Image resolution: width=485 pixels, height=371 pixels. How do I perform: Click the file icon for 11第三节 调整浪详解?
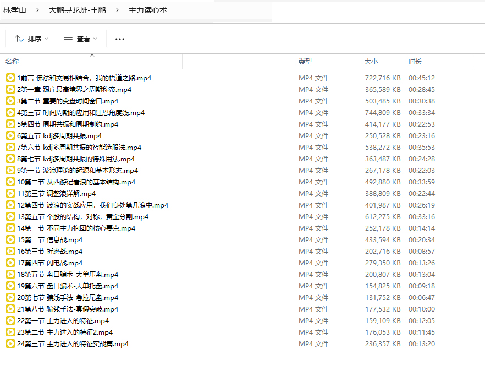(x=10, y=193)
